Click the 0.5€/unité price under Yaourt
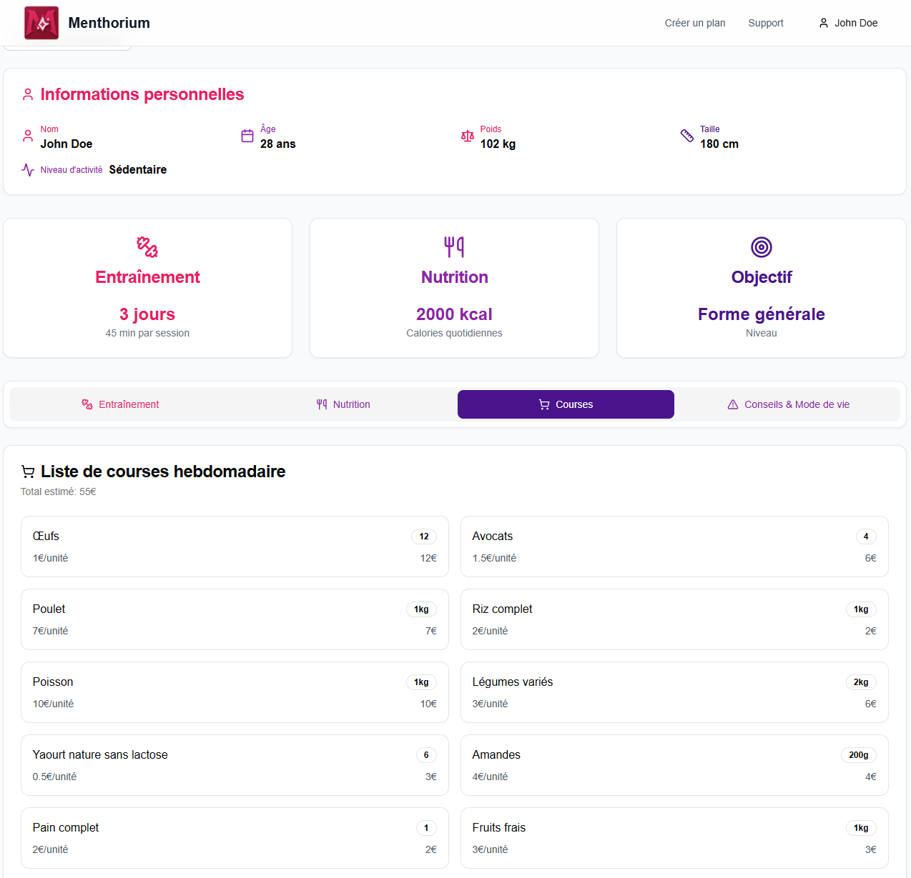911x878 pixels. tap(54, 777)
